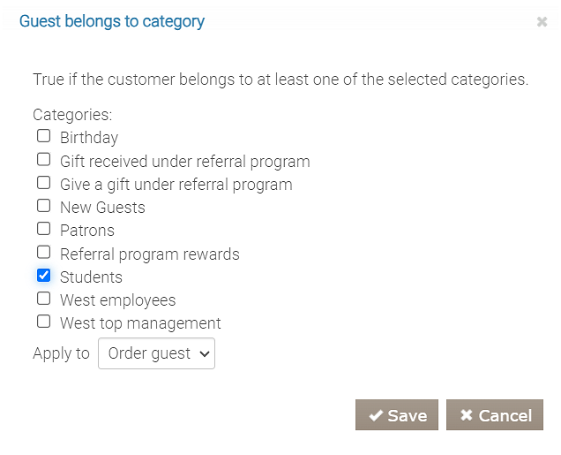This screenshot has height=455, width=561.
Task: Click the Students label text
Action: [x=91, y=277]
